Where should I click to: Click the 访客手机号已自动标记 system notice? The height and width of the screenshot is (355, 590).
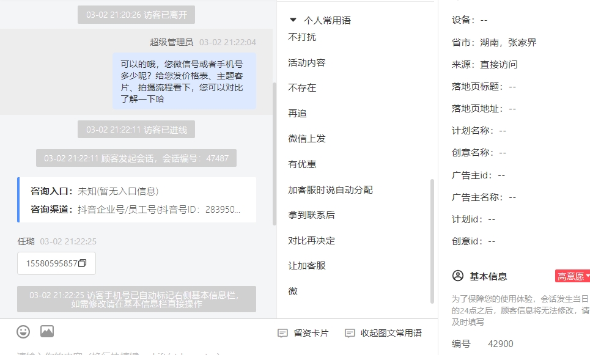point(136,299)
